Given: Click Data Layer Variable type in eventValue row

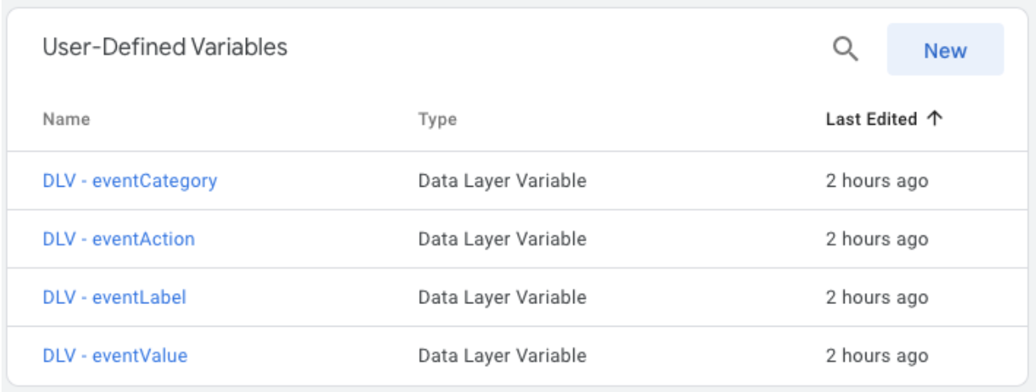Looking at the screenshot, I should click(x=502, y=356).
